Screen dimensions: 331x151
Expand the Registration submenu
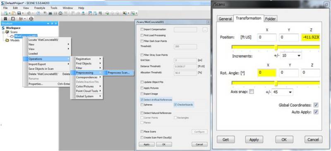[x=86, y=59]
